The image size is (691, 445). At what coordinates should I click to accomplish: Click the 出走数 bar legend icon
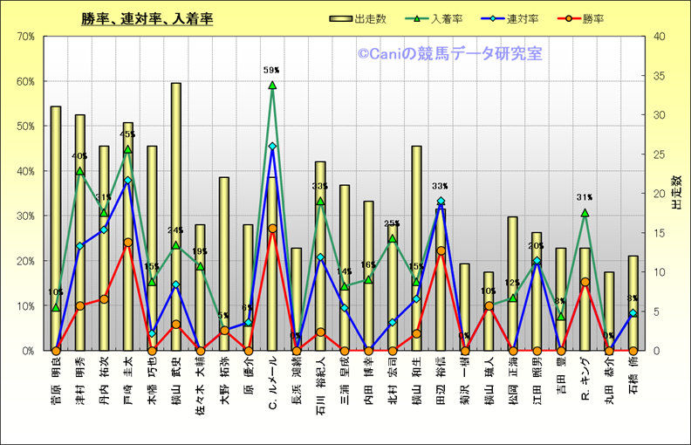tap(341, 18)
